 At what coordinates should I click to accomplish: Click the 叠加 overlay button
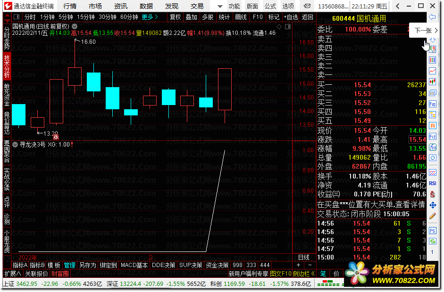[x=192, y=17]
